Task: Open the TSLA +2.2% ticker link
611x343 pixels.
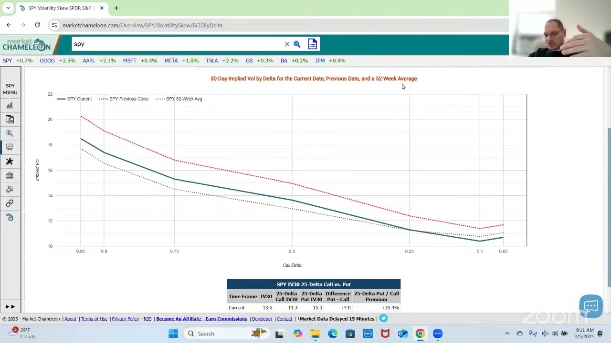Action: pos(222,61)
